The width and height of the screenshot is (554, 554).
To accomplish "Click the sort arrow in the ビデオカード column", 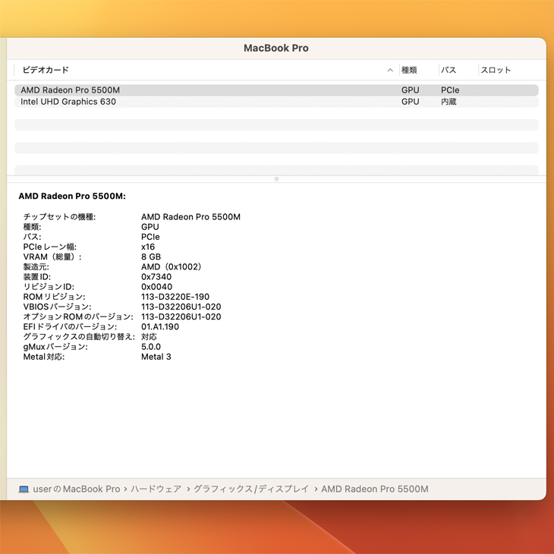I will [x=390, y=71].
